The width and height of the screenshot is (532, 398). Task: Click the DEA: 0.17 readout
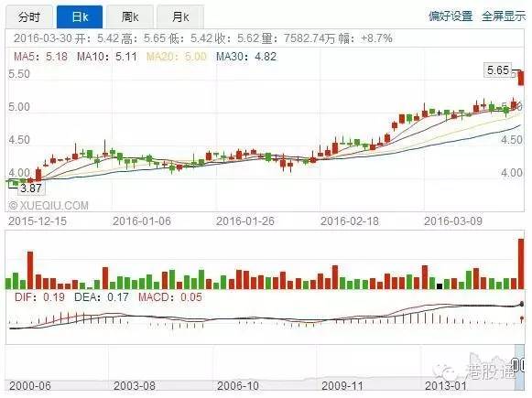(102, 297)
